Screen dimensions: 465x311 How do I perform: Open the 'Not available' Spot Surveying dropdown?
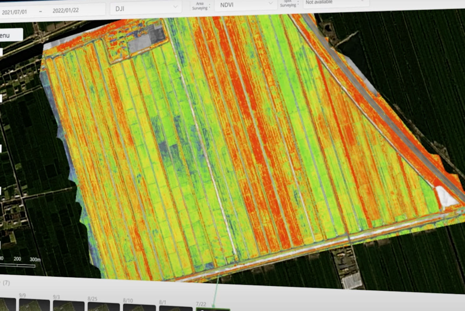(336, 3)
